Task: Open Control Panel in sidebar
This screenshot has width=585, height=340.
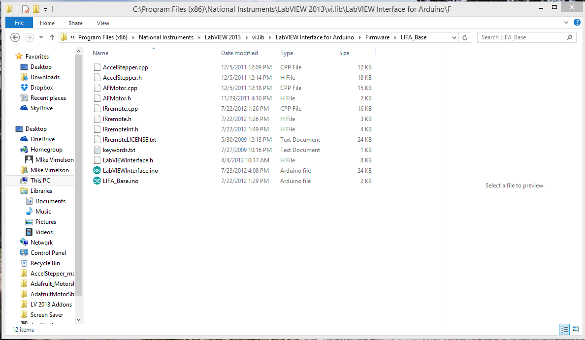Action: pyautogui.click(x=48, y=253)
